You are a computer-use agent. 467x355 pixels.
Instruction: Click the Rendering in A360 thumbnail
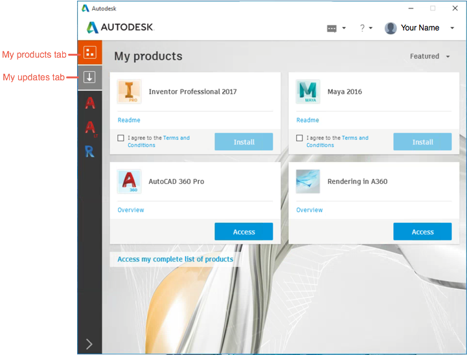[x=308, y=181]
